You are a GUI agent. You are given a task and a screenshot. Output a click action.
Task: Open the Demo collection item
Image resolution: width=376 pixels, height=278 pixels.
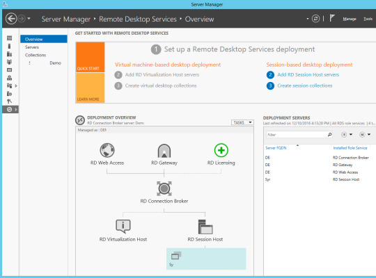pyautogui.click(x=55, y=63)
